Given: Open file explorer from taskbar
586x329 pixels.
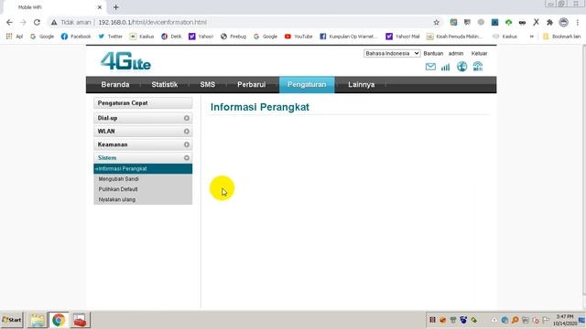Looking at the screenshot, I should pyautogui.click(x=38, y=320).
